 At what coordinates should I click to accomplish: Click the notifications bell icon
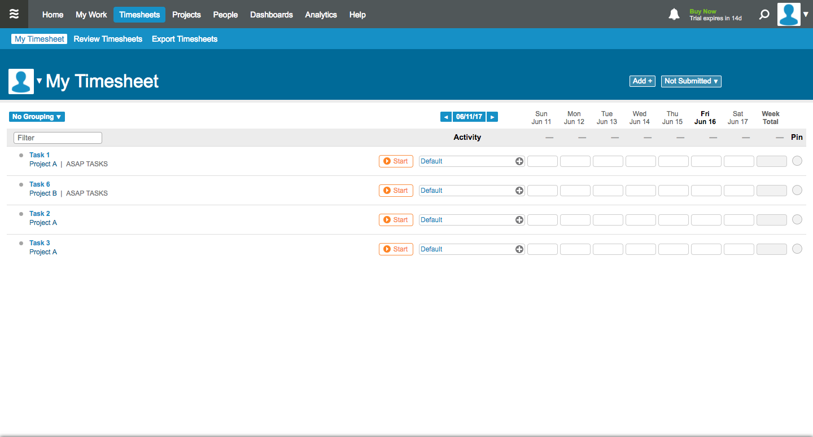point(674,14)
